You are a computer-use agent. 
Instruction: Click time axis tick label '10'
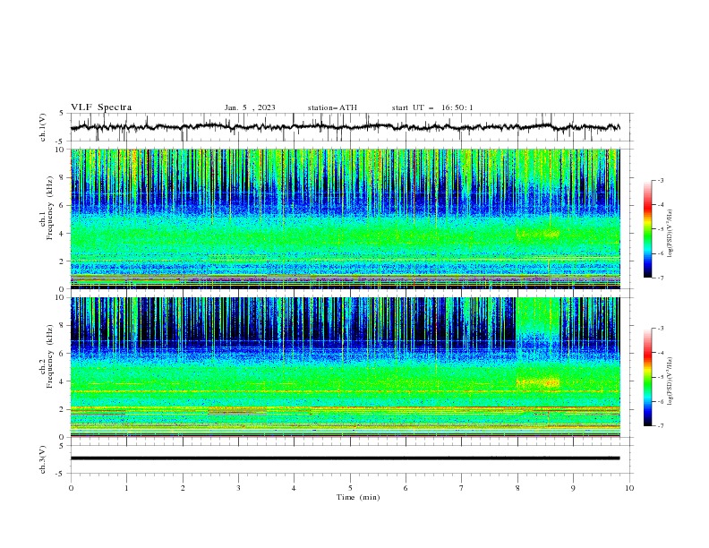tap(629, 488)
